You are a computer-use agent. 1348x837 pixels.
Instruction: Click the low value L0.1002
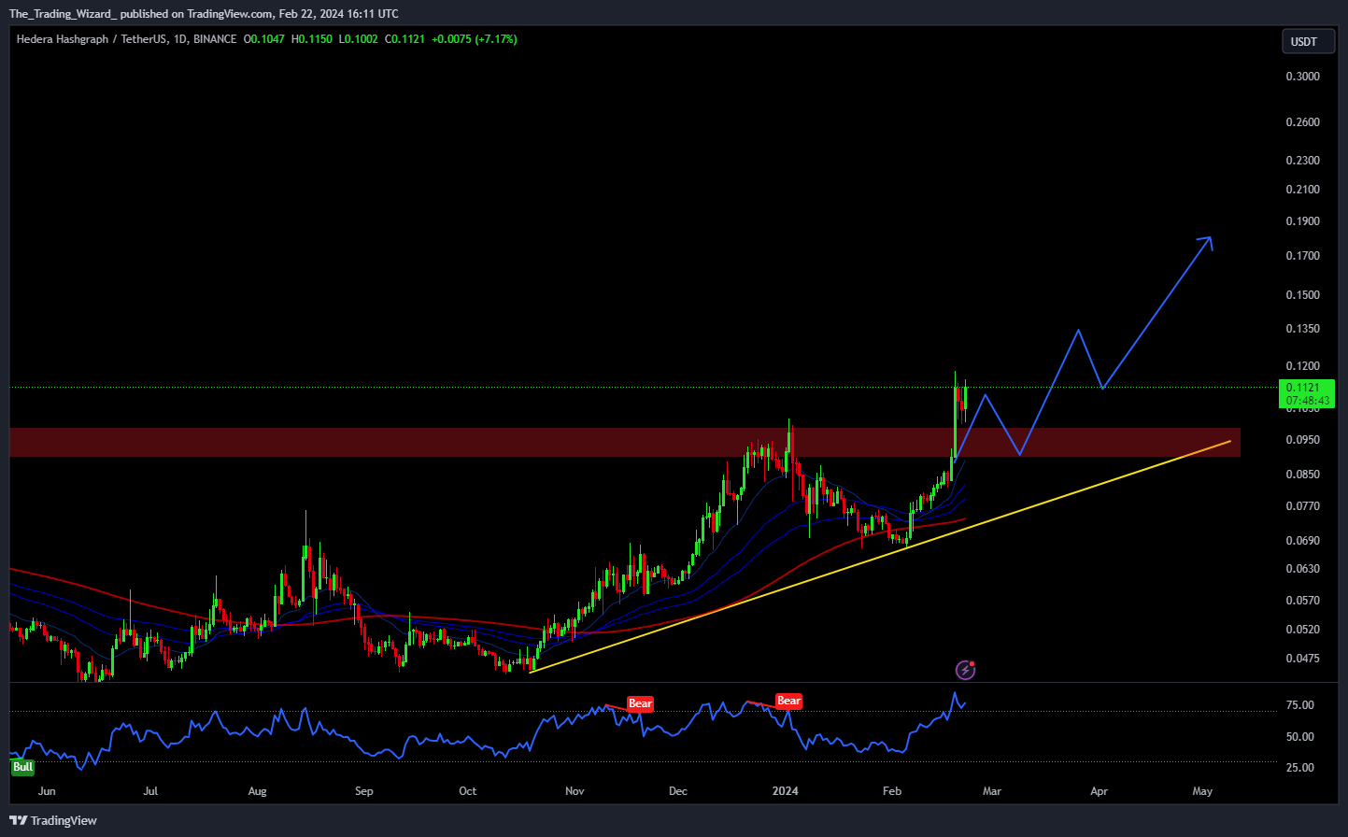[359, 39]
